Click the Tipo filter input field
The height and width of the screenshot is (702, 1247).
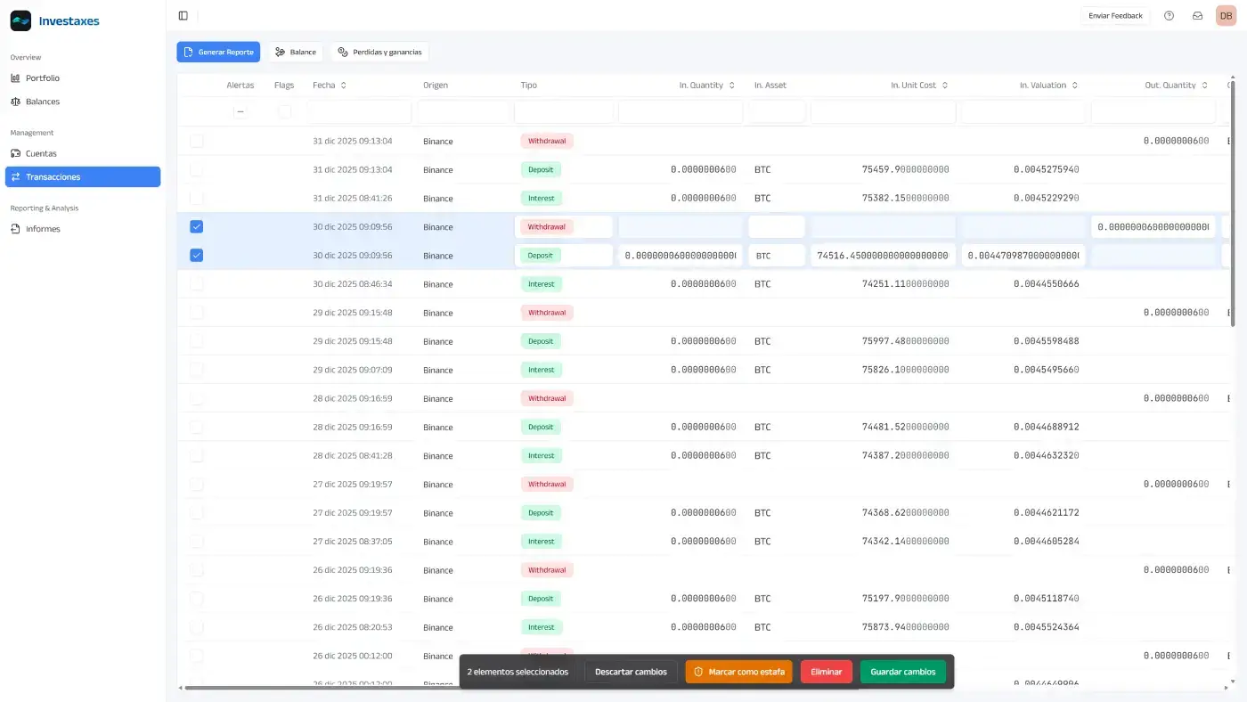coord(564,111)
